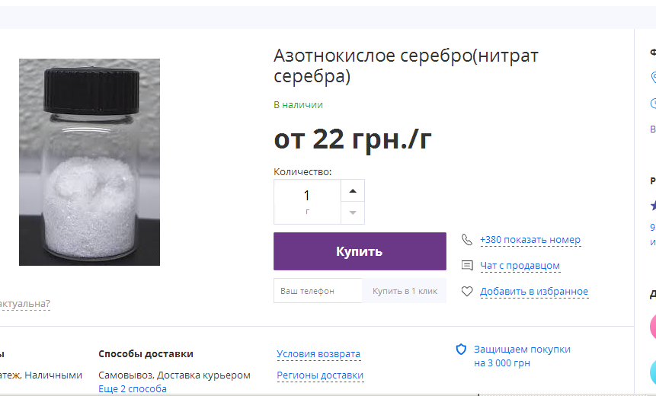This screenshot has width=656, height=396.
Task: Open Регионы доставки link
Action: pos(320,375)
